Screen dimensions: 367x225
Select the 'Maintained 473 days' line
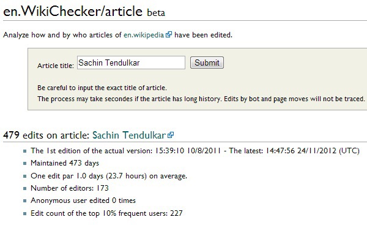tap(65, 163)
